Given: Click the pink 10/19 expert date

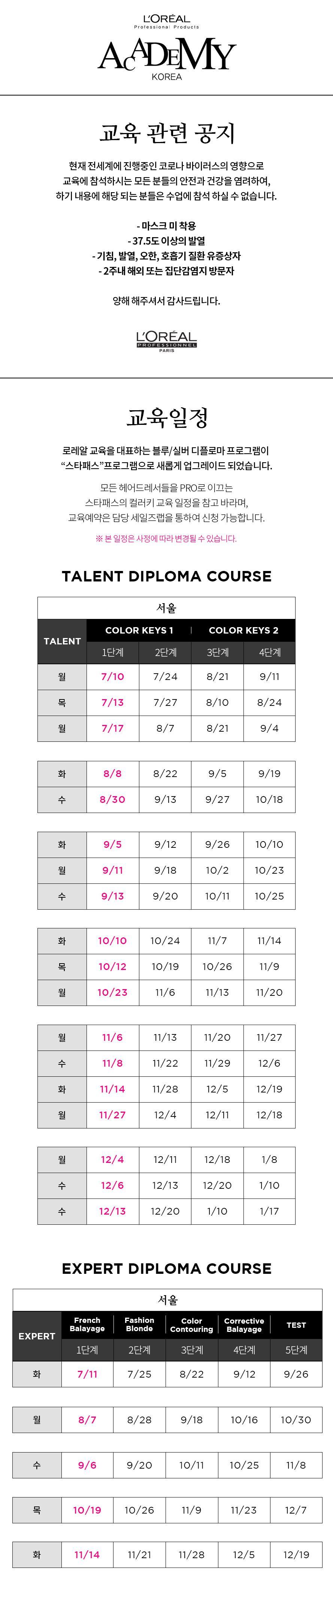Looking at the screenshot, I should (87, 1510).
